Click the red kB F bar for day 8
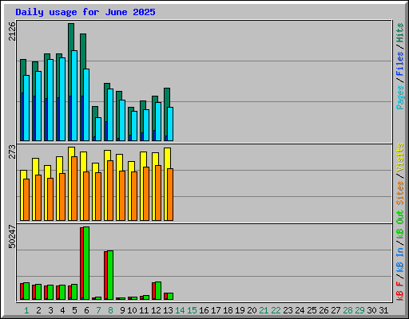The image size is (409, 319). pyautogui.click(x=105, y=275)
